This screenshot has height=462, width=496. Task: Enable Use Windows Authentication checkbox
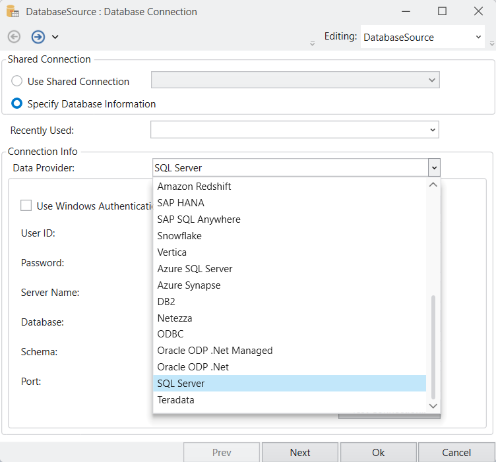[x=26, y=206]
